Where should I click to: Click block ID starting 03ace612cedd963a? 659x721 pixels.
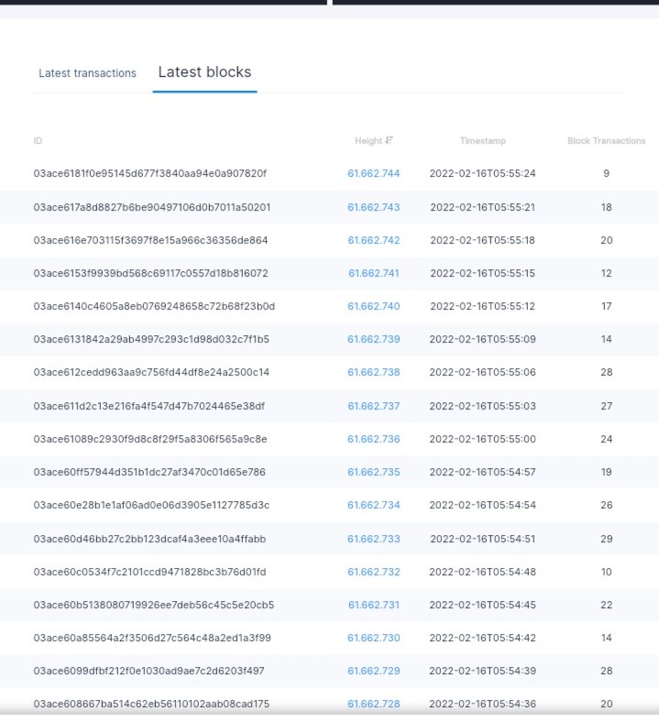point(151,373)
